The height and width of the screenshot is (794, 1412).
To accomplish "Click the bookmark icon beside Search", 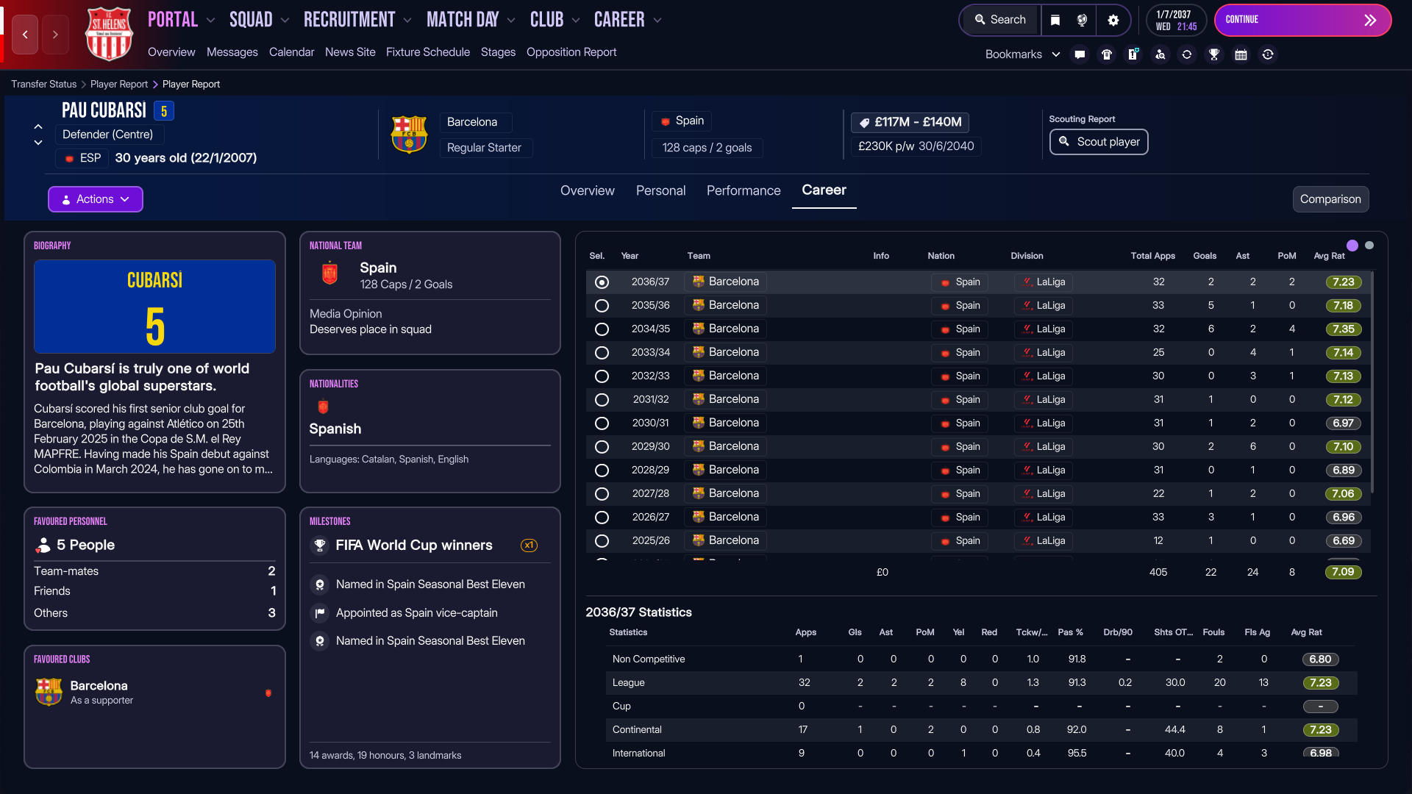I will point(1055,20).
